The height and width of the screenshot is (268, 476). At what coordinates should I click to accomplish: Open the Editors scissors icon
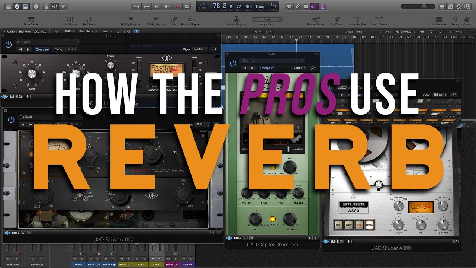click(63, 6)
